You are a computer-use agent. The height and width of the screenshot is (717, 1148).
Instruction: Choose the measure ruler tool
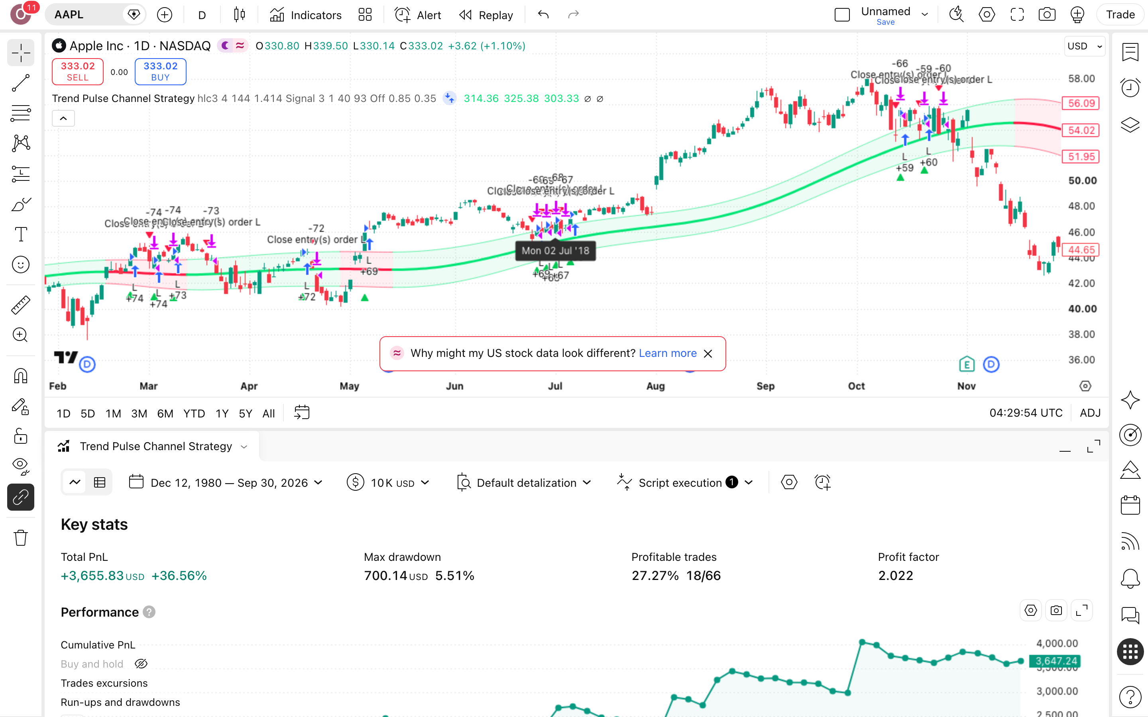(20, 305)
